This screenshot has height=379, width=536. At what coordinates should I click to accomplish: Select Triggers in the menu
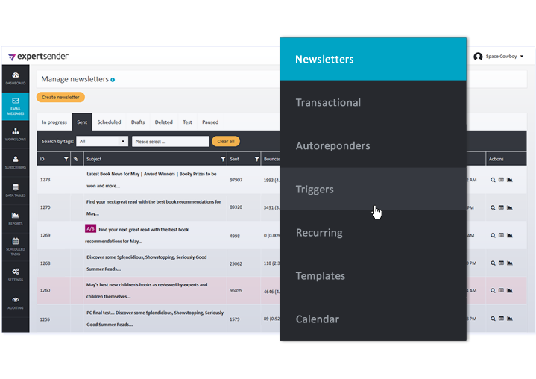[373, 189]
